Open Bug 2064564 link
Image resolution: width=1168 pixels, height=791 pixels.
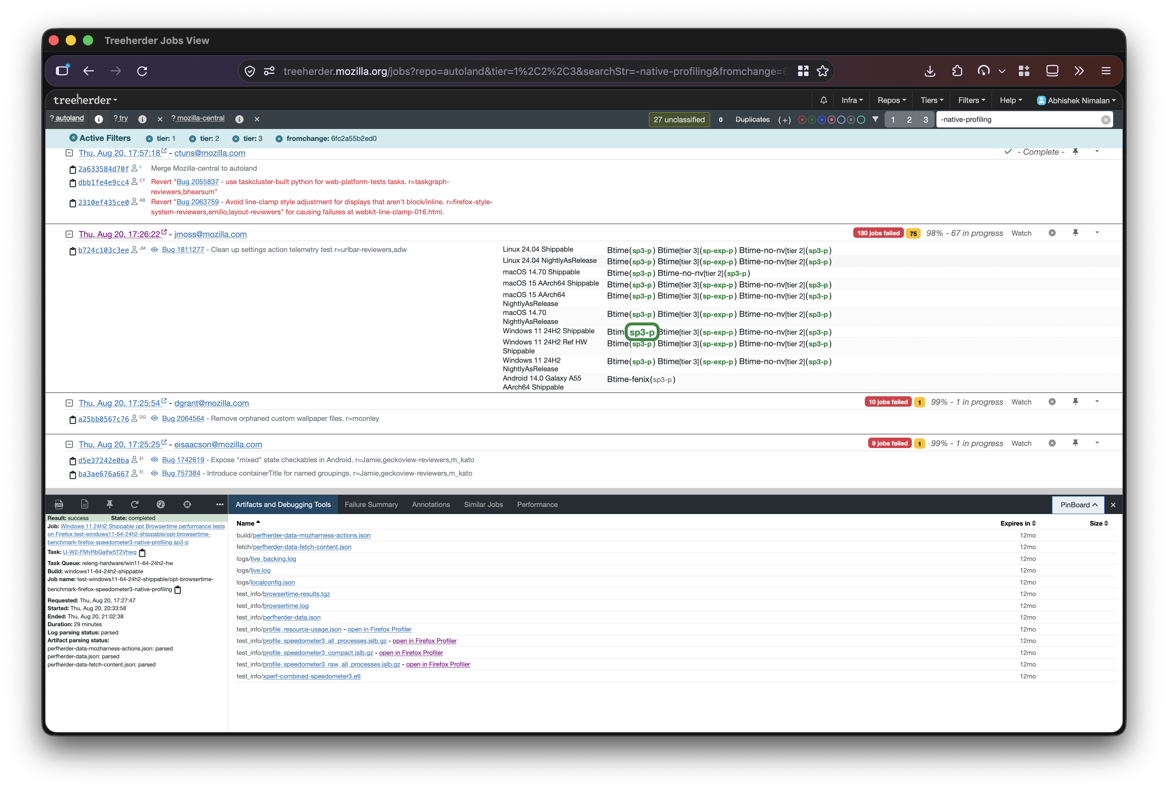pos(182,418)
